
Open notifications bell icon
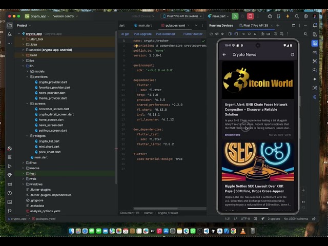[x=315, y=25]
